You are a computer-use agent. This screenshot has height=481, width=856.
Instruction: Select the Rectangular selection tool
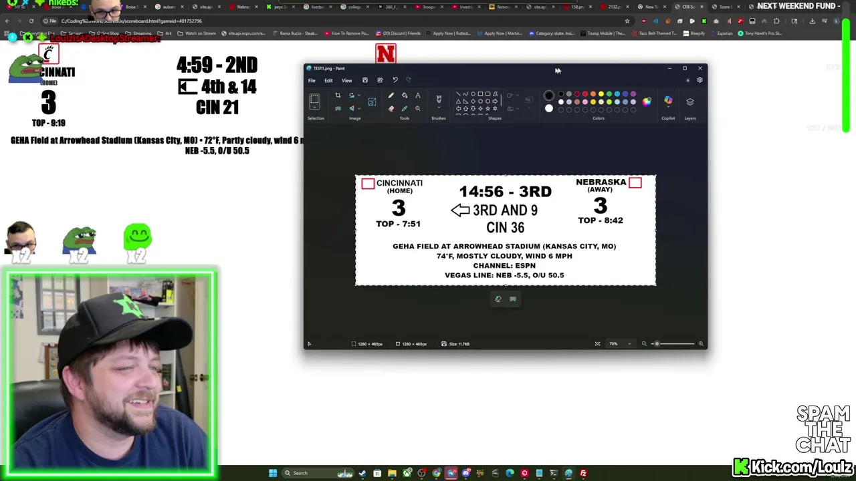coord(315,100)
